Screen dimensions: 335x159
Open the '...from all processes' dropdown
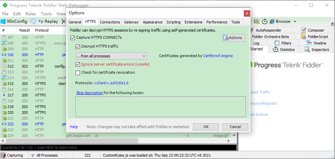click(111, 56)
